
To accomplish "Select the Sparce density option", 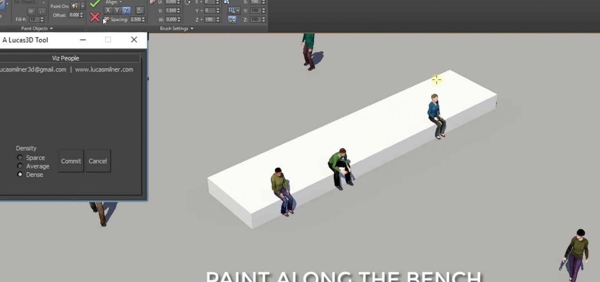I will click(21, 157).
